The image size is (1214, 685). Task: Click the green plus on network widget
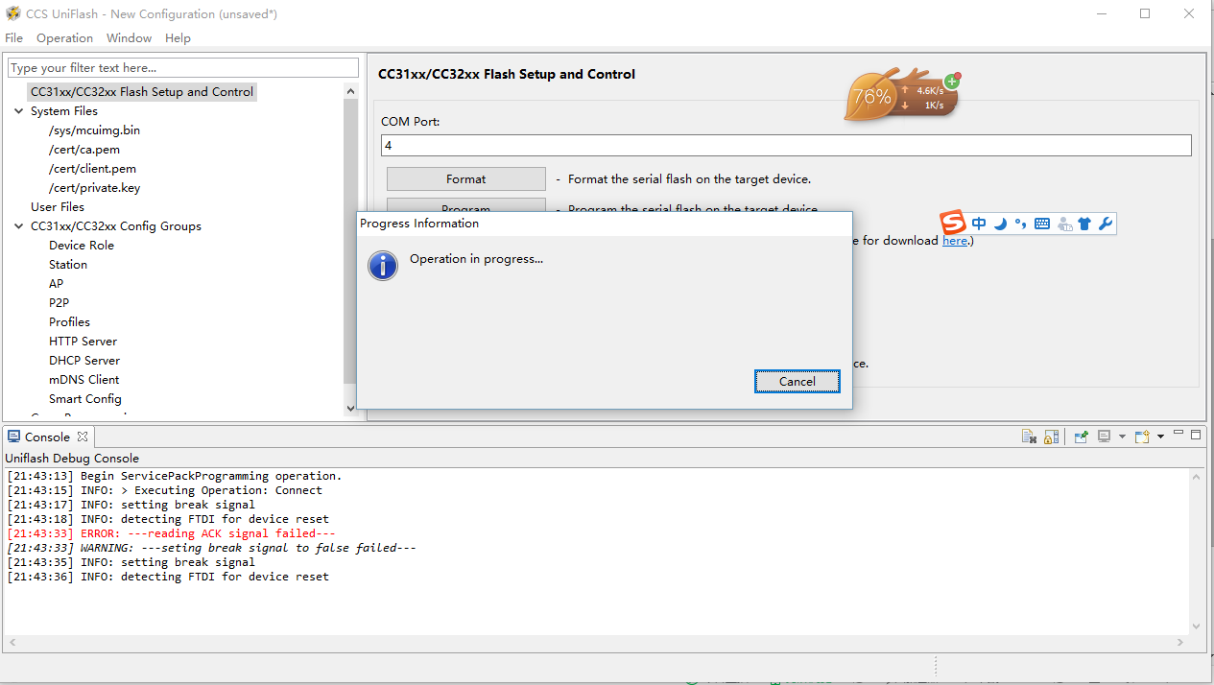pyautogui.click(x=951, y=82)
